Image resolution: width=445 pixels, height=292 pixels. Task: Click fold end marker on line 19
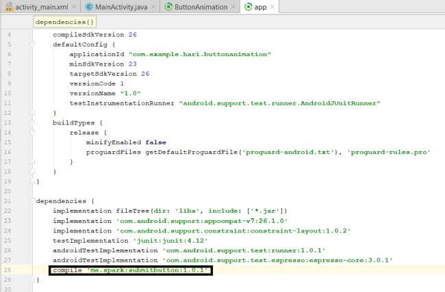coord(32,181)
